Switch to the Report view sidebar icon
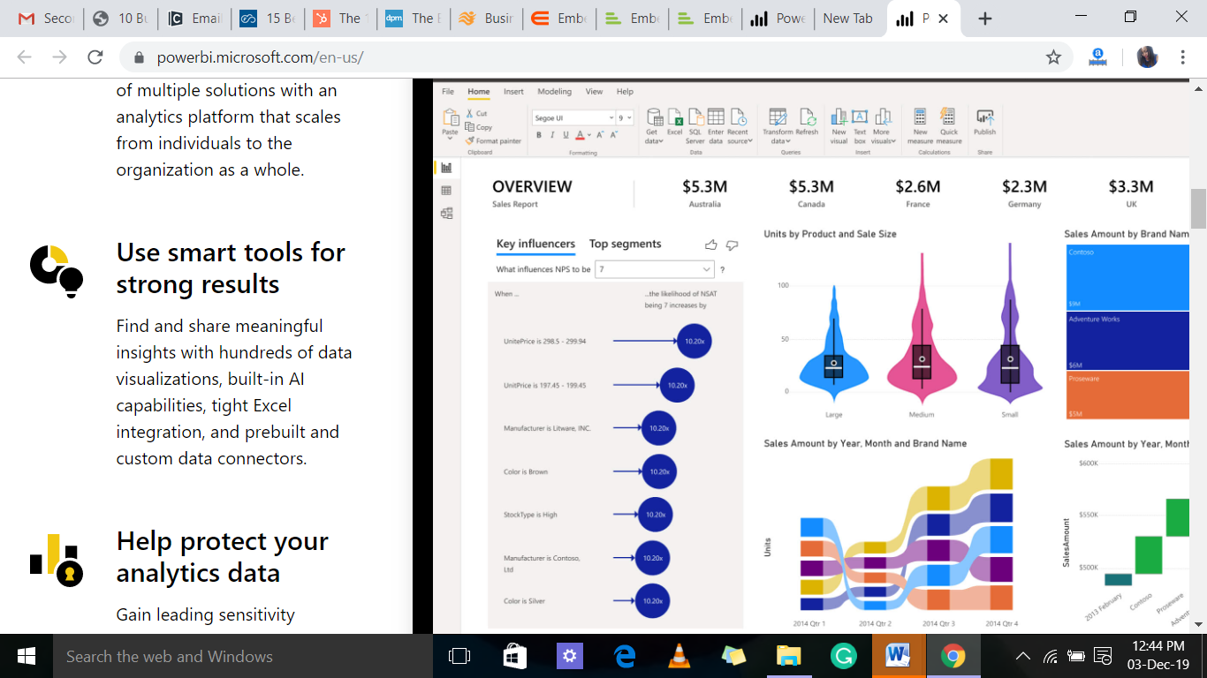The height and width of the screenshot is (678, 1207). pyautogui.click(x=446, y=168)
